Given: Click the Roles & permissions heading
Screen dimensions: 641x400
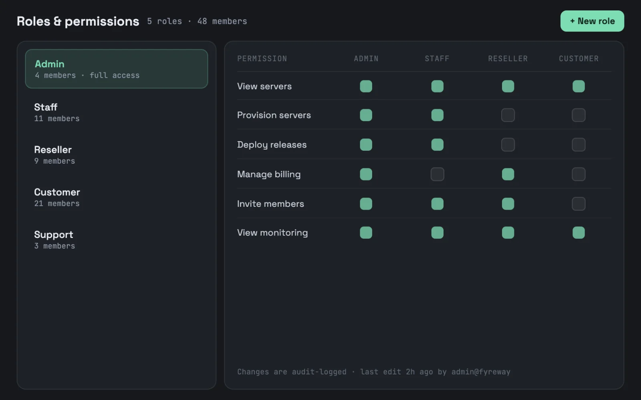Looking at the screenshot, I should click(78, 21).
